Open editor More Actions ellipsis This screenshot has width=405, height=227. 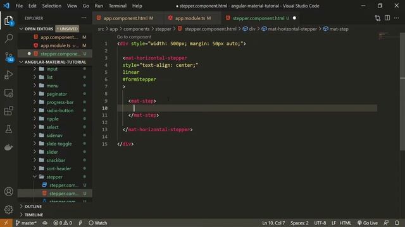click(397, 18)
